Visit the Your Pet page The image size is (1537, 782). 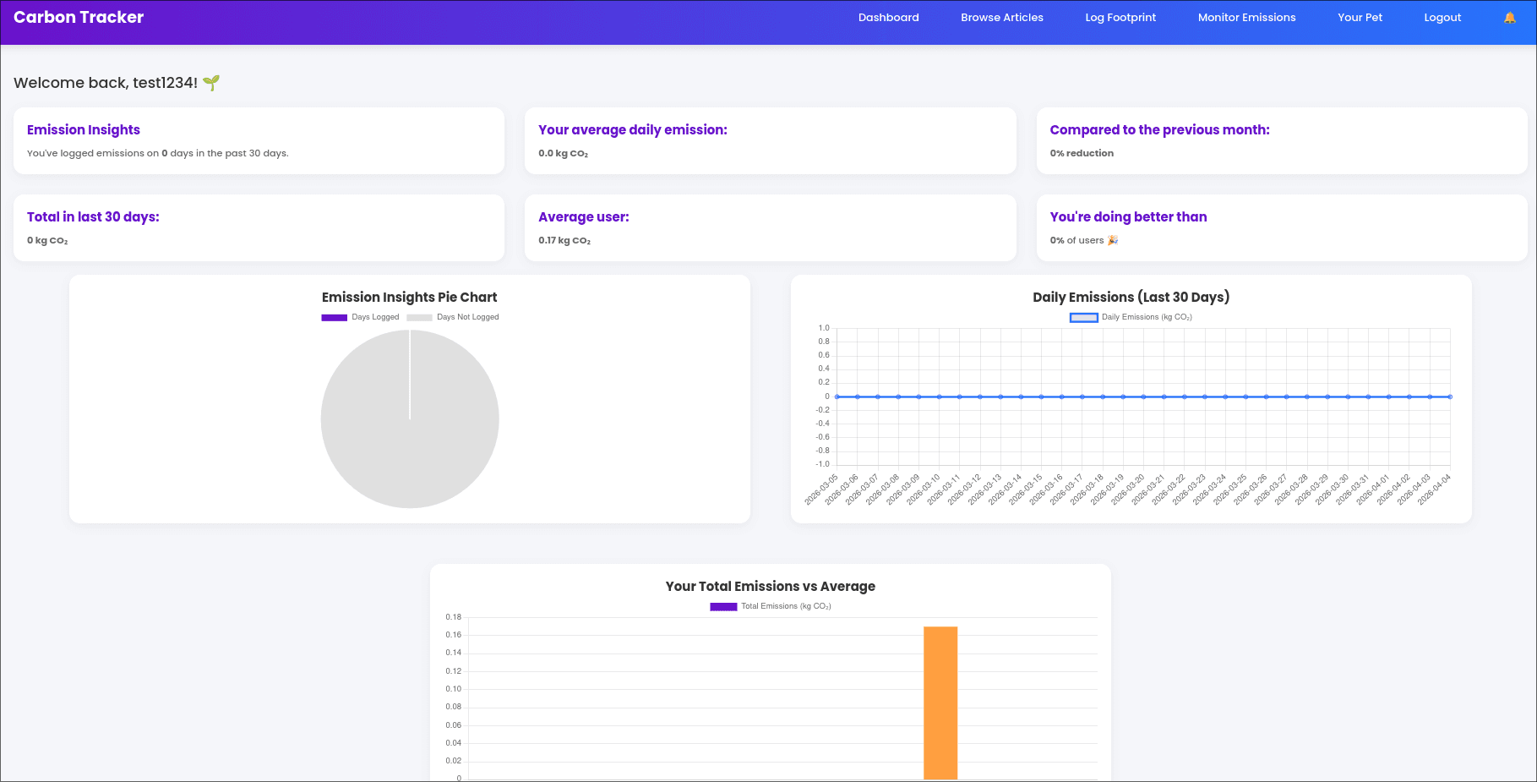tap(1360, 17)
